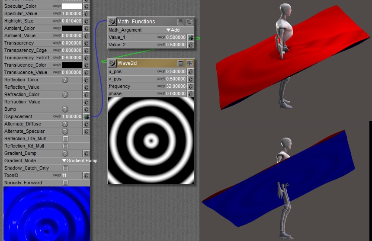Click the Wave2d concentric rings preview
Screen dimensions: 372x241
[x=151, y=141]
